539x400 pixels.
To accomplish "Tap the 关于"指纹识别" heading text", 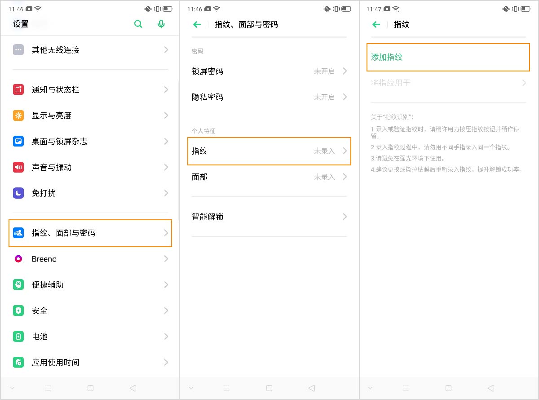I will [x=392, y=117].
